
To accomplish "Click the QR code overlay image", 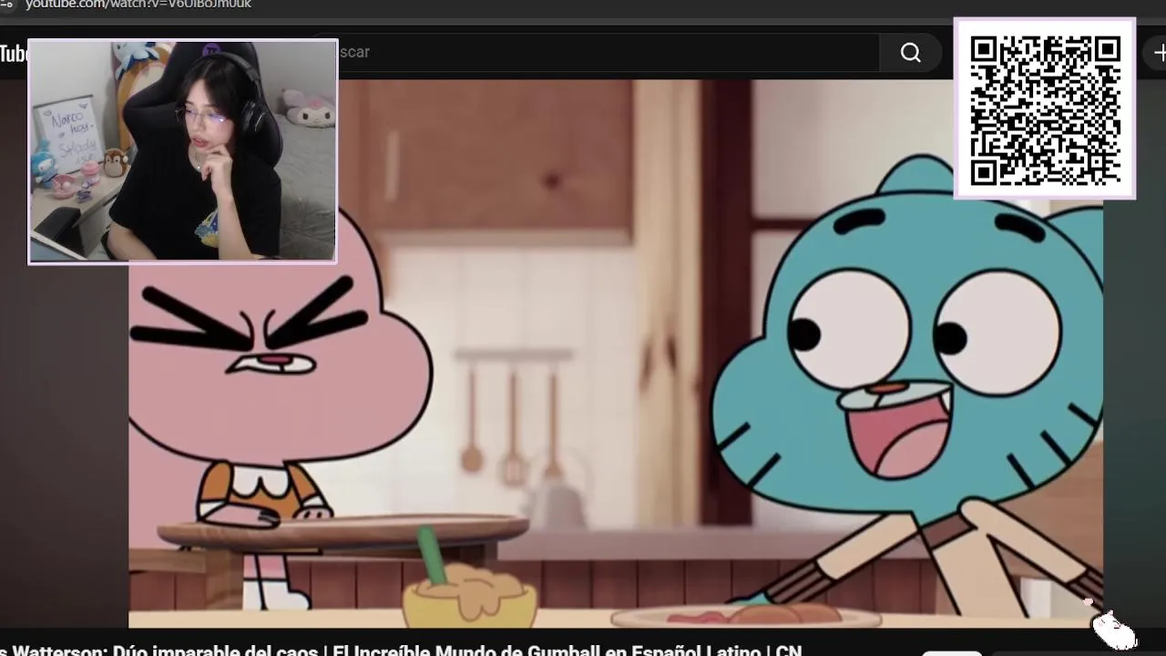I will (x=1045, y=108).
